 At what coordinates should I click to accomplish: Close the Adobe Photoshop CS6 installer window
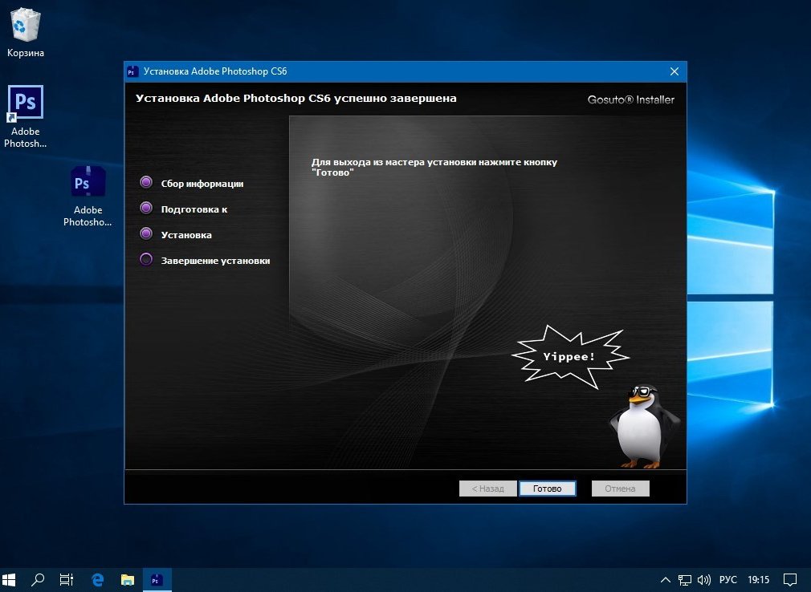pos(674,71)
